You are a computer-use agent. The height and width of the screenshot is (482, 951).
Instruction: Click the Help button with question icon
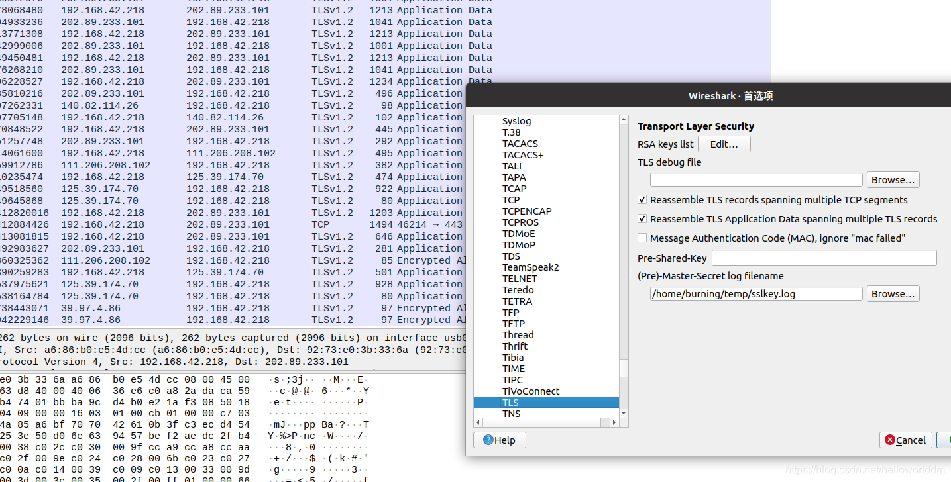pyautogui.click(x=500, y=440)
